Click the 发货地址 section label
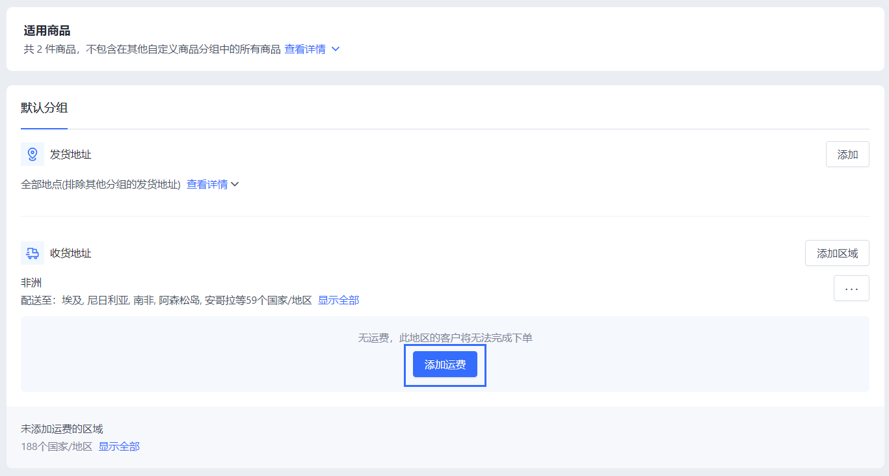 pos(70,155)
